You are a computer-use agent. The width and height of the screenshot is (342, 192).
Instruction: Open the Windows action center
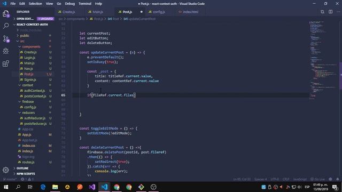(335, 187)
